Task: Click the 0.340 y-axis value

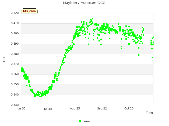Action: click(15, 94)
